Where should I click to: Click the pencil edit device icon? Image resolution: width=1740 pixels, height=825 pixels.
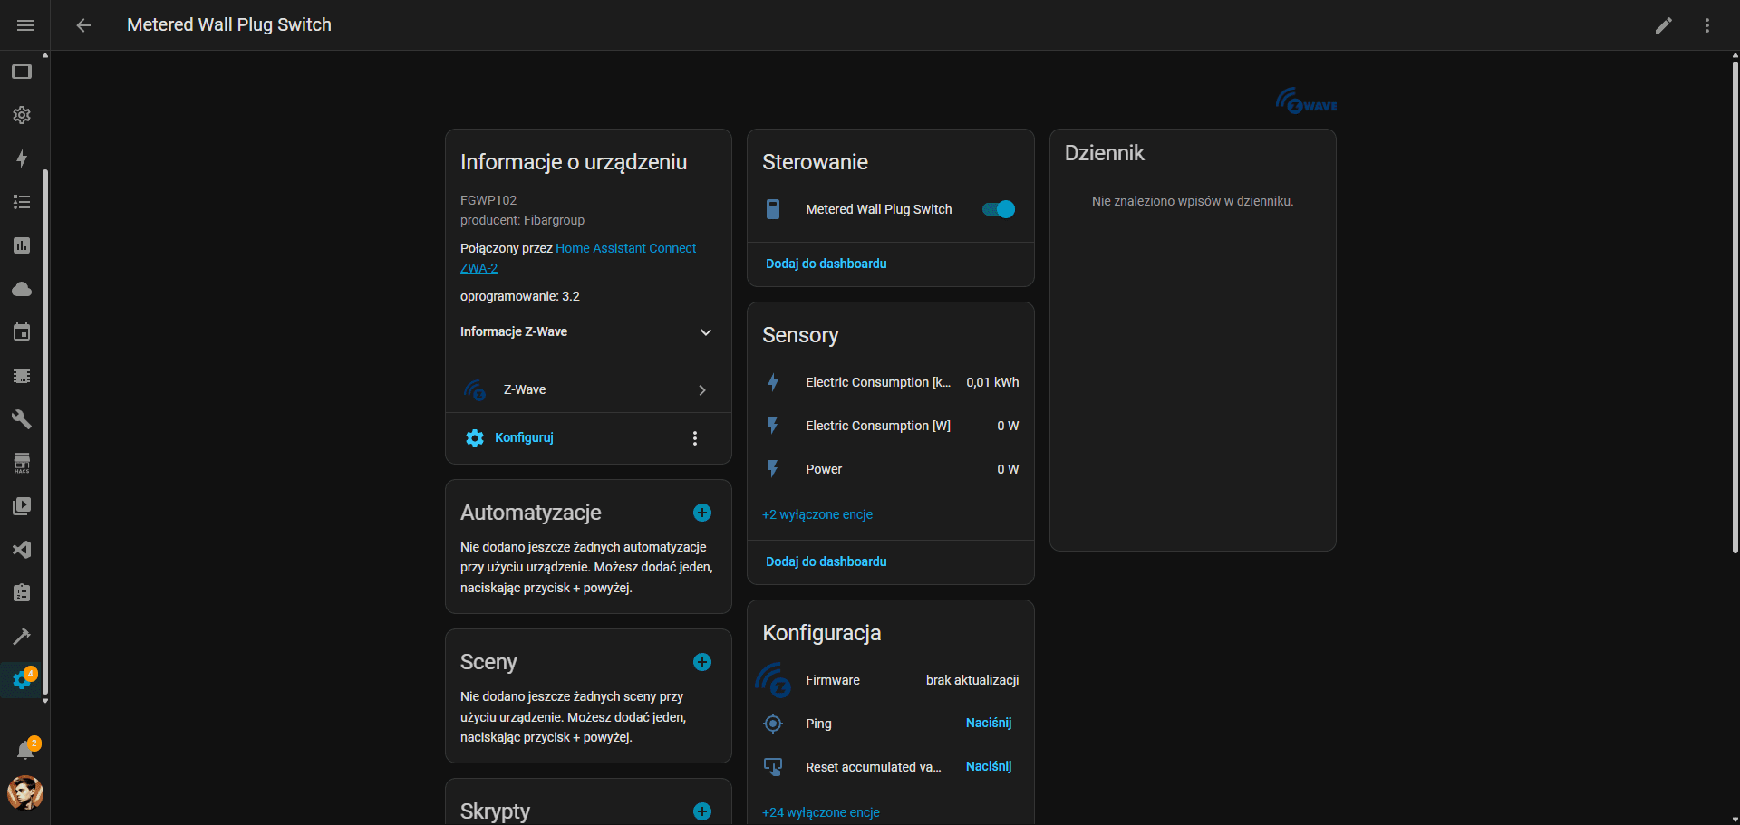1663,25
